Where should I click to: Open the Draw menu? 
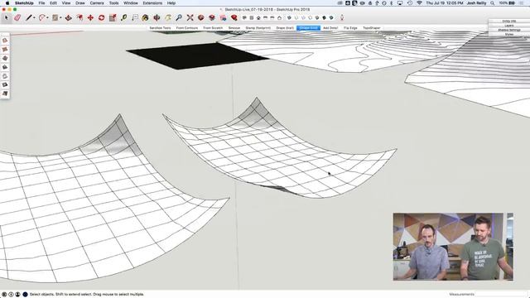click(x=80, y=3)
